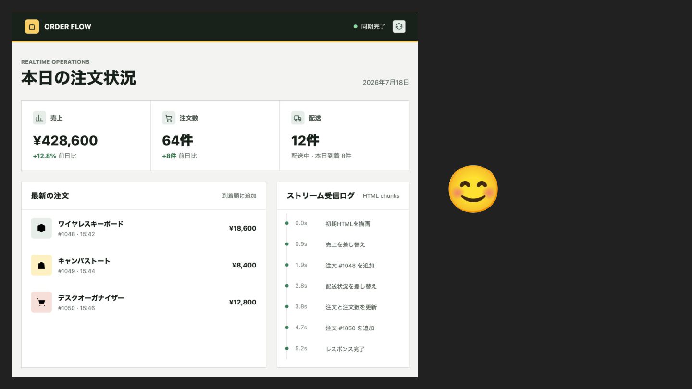This screenshot has width=692, height=389.
Task: Click log entry 注文 #1050 を追加
Action: pos(350,328)
